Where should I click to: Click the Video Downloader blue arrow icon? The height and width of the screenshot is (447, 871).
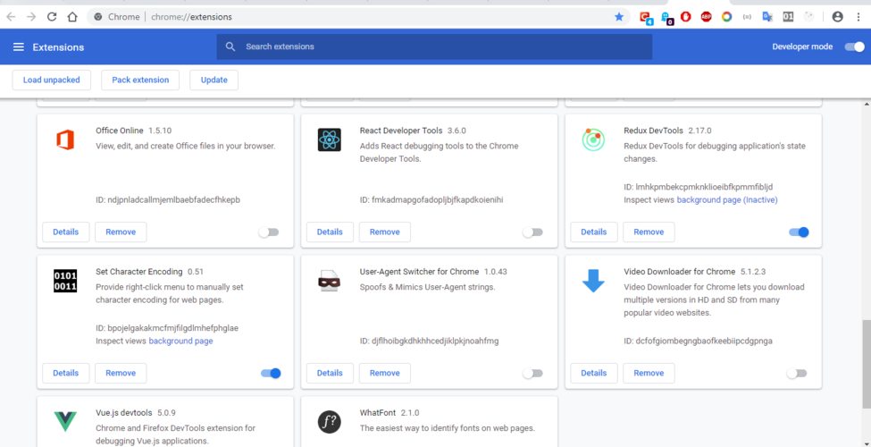pos(592,281)
